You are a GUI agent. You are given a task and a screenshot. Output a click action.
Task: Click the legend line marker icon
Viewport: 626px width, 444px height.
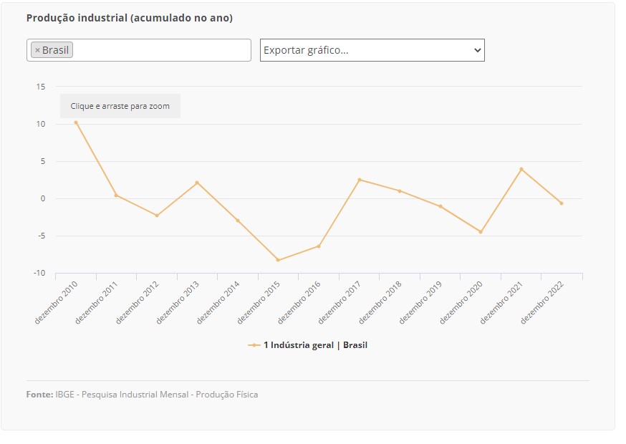coord(254,345)
